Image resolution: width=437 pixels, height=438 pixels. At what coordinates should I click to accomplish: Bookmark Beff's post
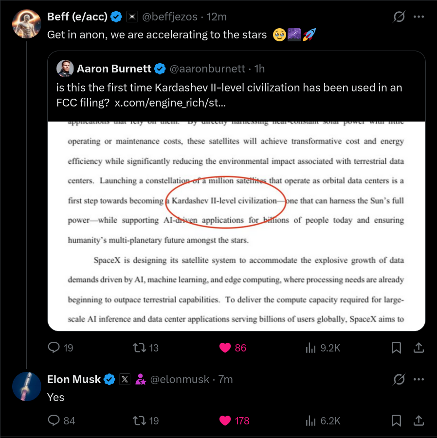[397, 348]
